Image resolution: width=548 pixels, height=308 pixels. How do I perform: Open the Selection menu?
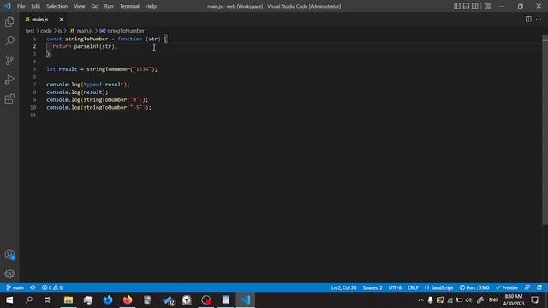coord(57,6)
